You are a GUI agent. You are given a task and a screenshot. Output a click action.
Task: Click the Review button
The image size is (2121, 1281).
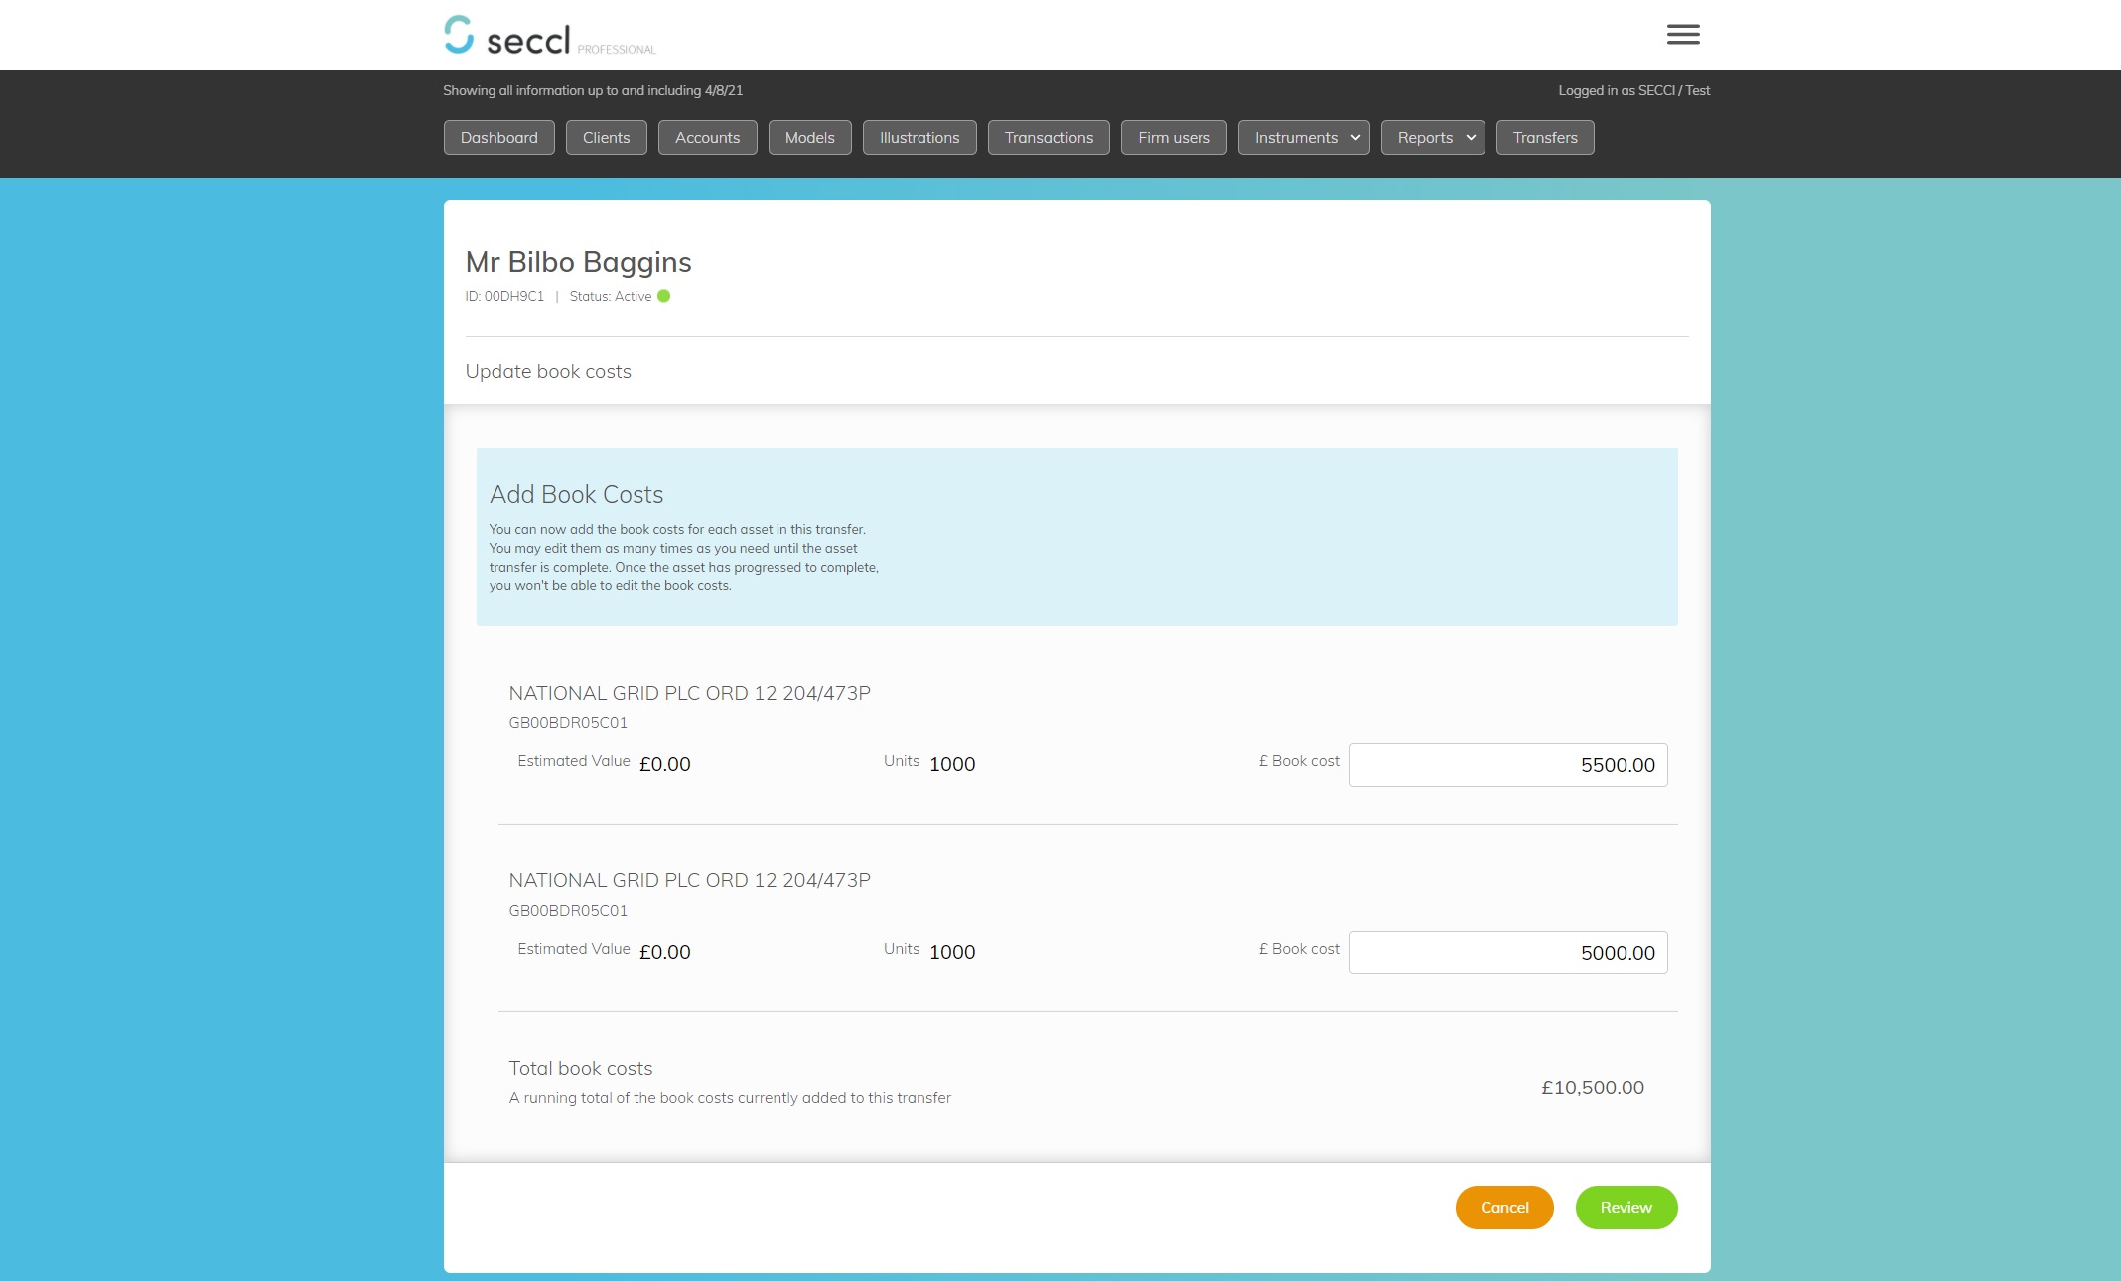tap(1626, 1207)
